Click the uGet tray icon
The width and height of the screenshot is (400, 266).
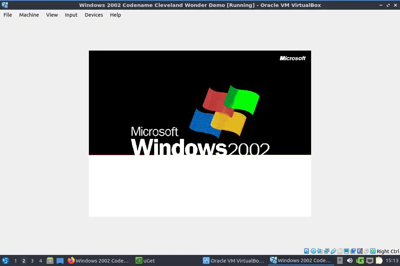[360, 260]
